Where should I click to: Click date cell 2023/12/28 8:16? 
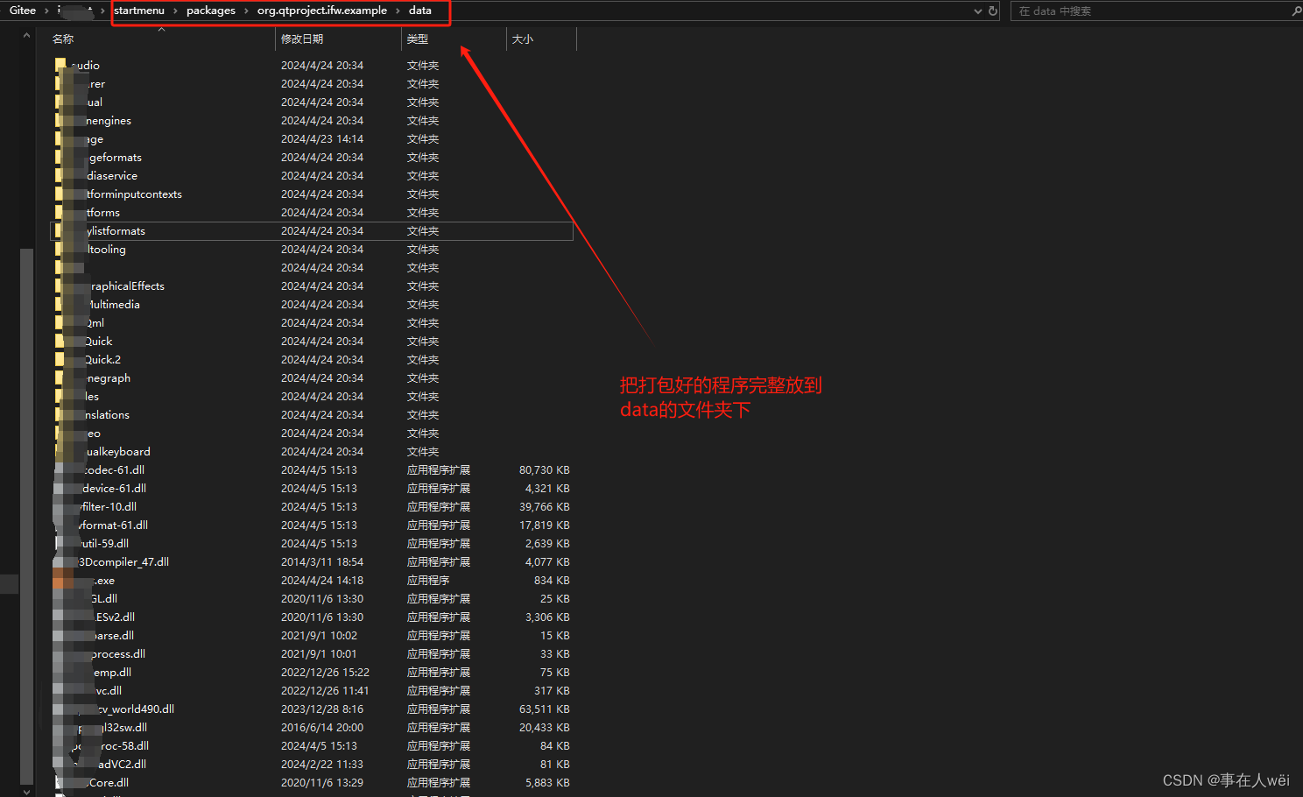click(322, 709)
